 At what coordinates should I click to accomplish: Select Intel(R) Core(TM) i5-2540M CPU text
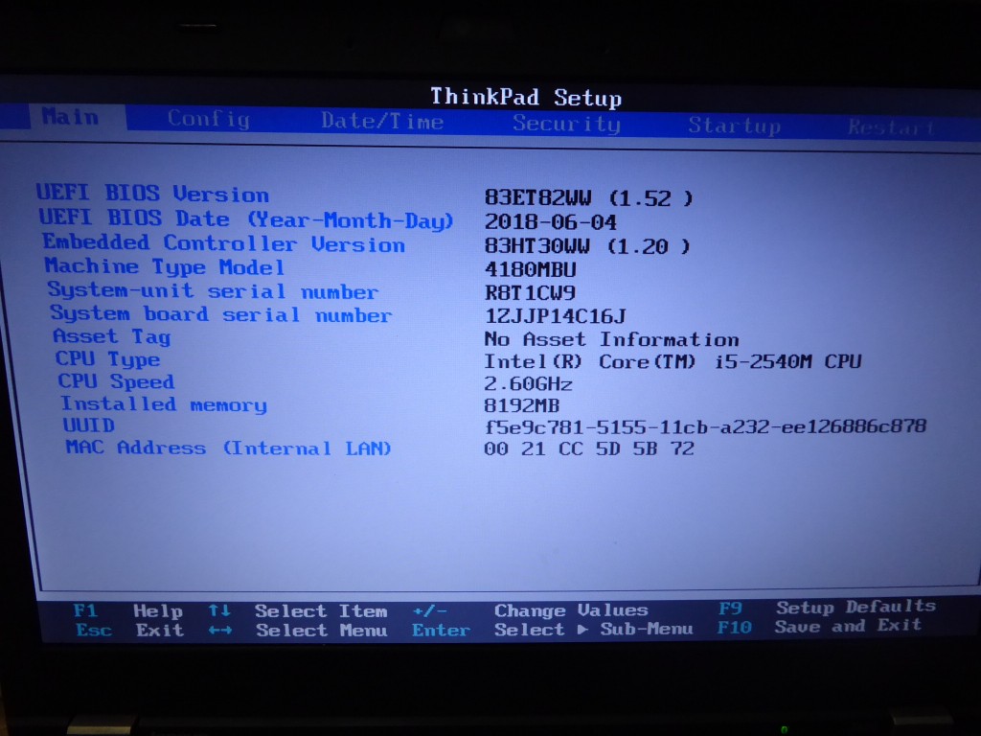point(673,361)
